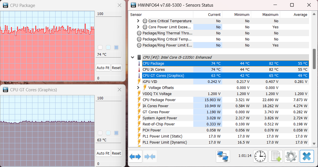This screenshot has width=318, height=167.
Task: Pick darker blue swatch in CPU GT Cores window
Action: [116, 133]
